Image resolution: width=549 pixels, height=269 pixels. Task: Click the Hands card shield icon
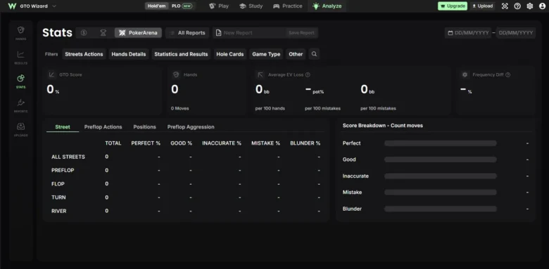(176, 74)
